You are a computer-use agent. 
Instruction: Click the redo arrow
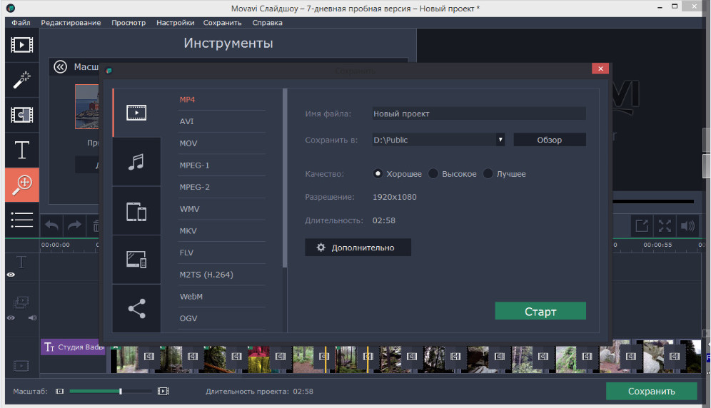point(74,225)
